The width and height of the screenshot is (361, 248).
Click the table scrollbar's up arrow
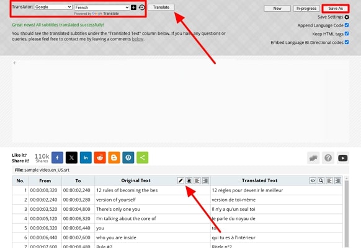347,178
